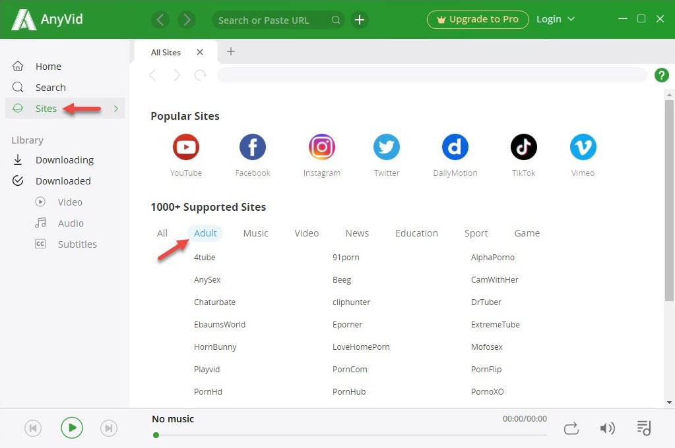Open the cliphunter site link
The height and width of the screenshot is (448, 675).
[x=351, y=302]
